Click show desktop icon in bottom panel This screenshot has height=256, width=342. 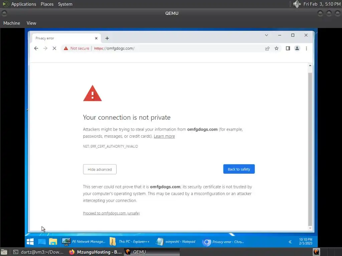(4, 252)
